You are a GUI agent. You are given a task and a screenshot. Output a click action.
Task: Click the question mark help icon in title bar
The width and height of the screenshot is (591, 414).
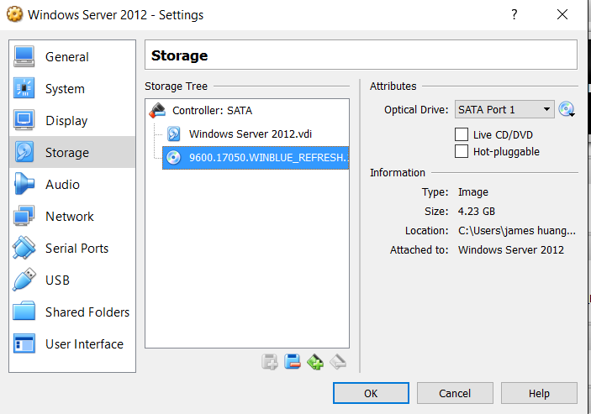tap(514, 14)
